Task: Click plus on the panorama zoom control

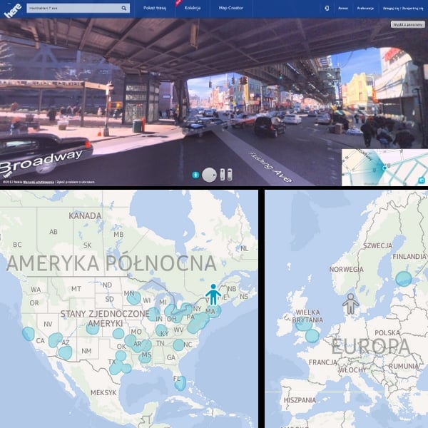Action: 222,172
